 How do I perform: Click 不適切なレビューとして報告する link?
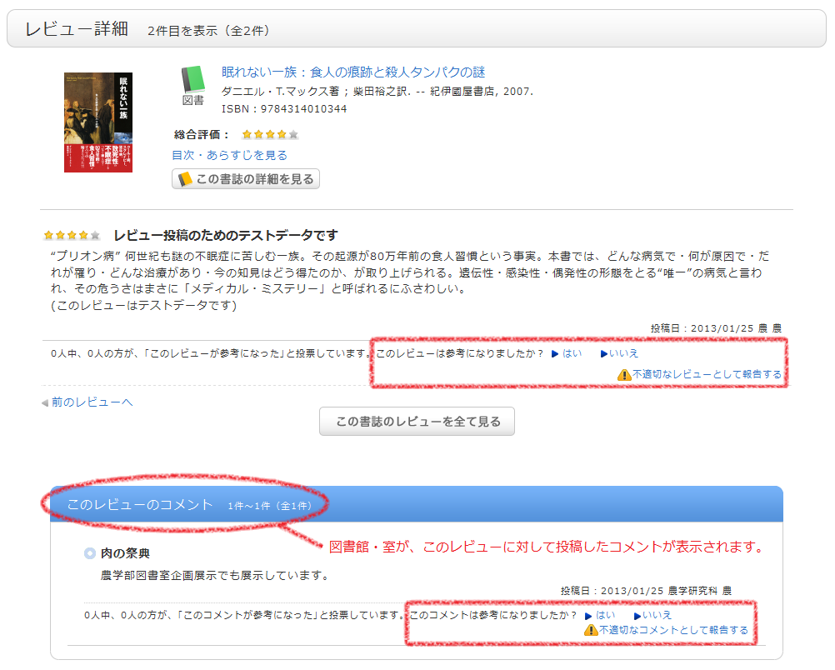pos(707,374)
